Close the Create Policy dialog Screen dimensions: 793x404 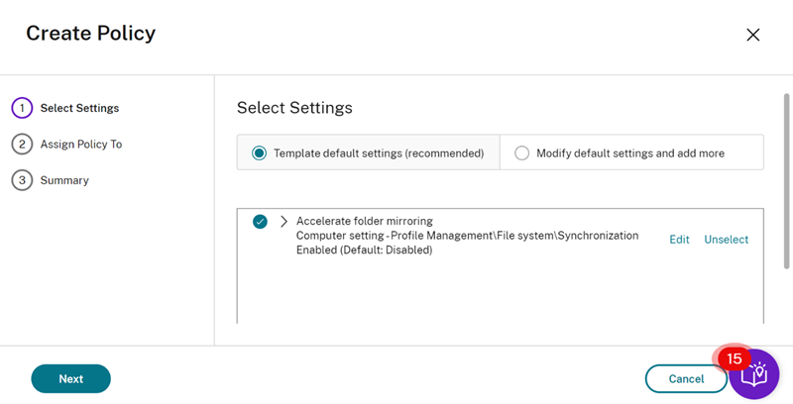pyautogui.click(x=753, y=35)
